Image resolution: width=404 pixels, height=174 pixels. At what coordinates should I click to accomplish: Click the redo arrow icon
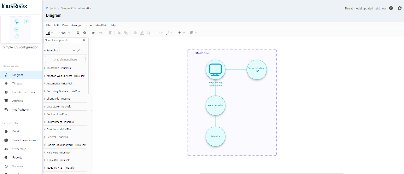[101, 33]
